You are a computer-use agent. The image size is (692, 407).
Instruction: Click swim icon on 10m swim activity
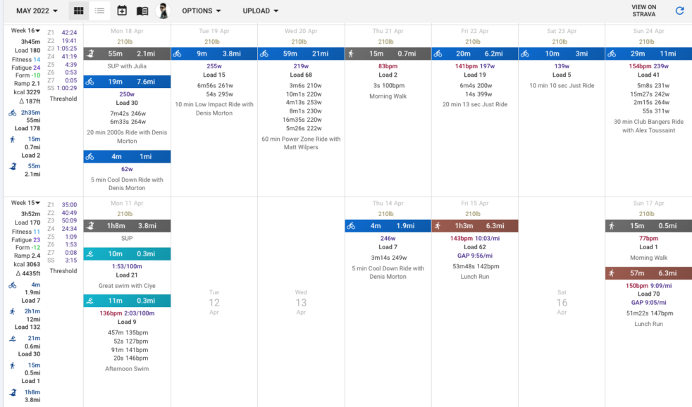click(x=89, y=253)
